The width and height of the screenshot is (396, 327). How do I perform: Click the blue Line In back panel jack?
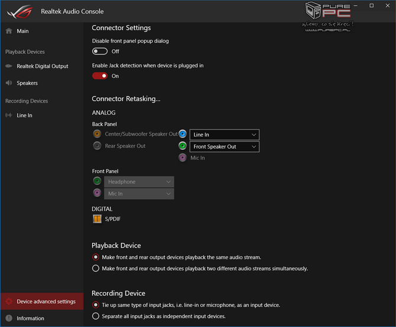(x=183, y=134)
